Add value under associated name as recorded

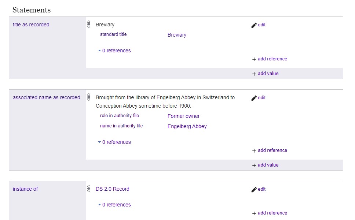[x=268, y=165]
